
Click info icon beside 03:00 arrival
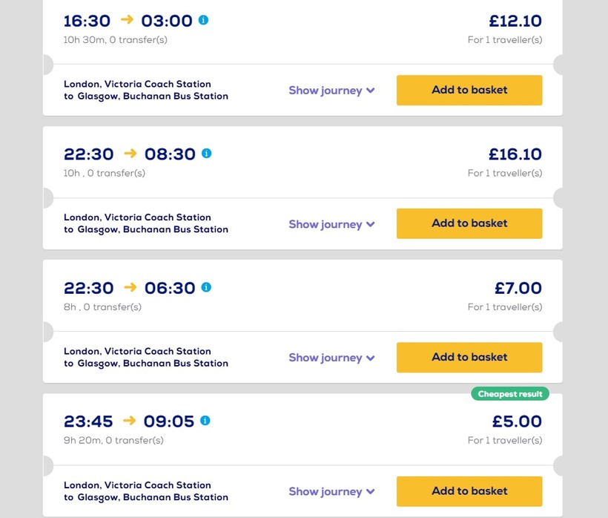204,20
